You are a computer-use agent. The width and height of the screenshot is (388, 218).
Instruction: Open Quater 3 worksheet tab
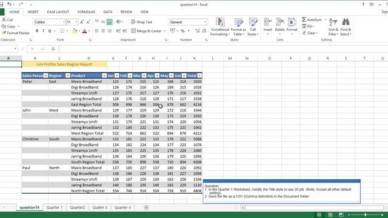coord(99,208)
